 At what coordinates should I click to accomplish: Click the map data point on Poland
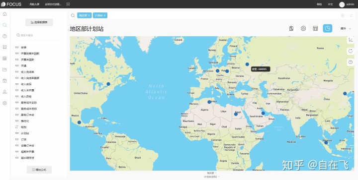227,71
